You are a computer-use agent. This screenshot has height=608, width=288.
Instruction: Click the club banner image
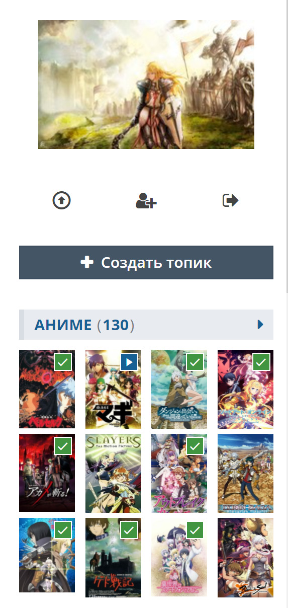click(x=146, y=85)
